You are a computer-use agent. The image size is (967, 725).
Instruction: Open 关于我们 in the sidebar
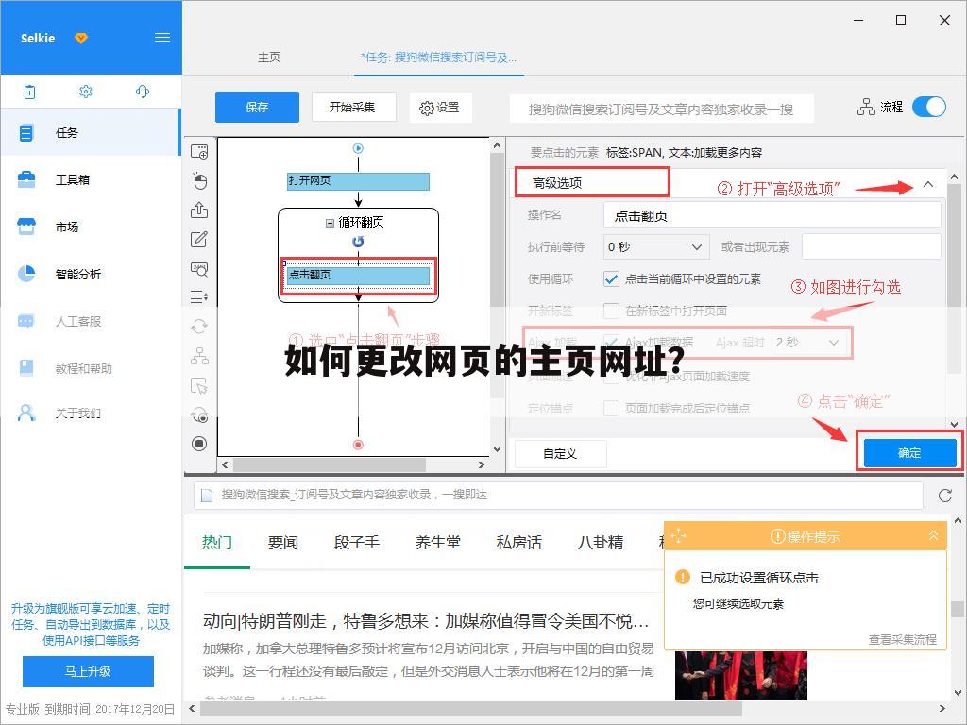(x=90, y=413)
